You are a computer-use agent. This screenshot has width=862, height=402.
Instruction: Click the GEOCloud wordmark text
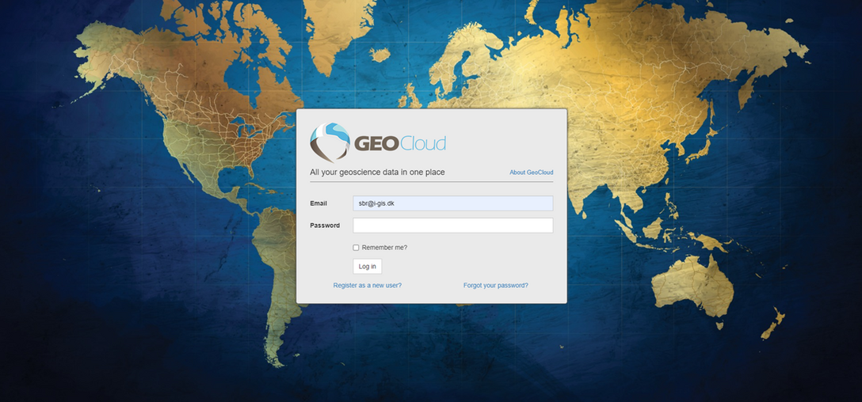pos(399,144)
